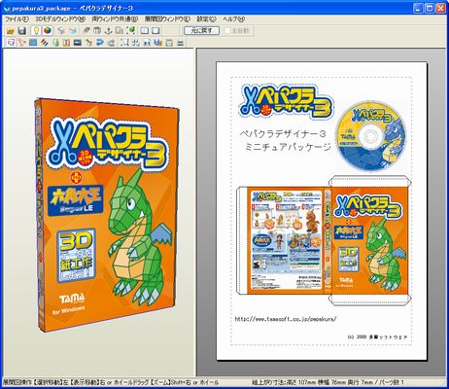This screenshot has height=389, width=449.
Task: Open the 設定 menu
Action: coord(207,19)
